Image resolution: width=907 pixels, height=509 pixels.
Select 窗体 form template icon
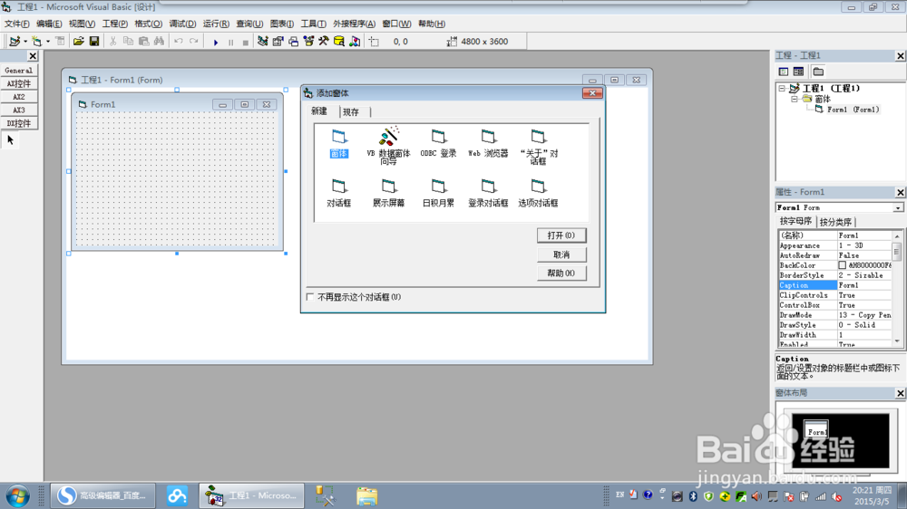[x=339, y=144]
